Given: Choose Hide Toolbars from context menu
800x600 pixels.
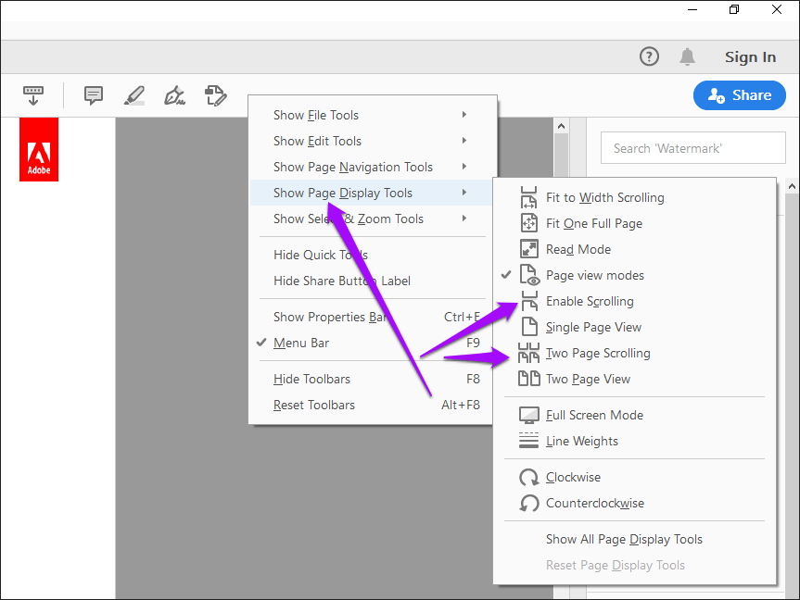Looking at the screenshot, I should 311,379.
